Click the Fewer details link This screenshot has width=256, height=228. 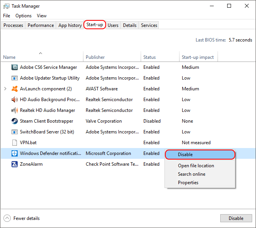click(x=27, y=218)
